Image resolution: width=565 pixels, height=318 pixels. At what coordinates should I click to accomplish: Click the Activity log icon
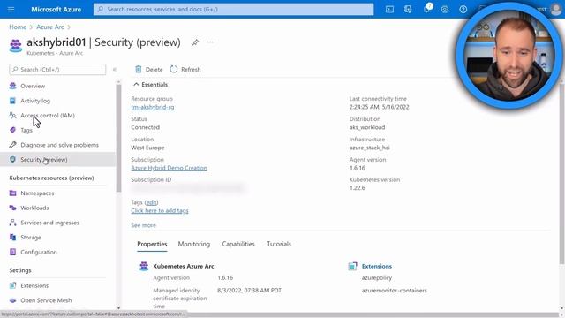pyautogui.click(x=12, y=101)
